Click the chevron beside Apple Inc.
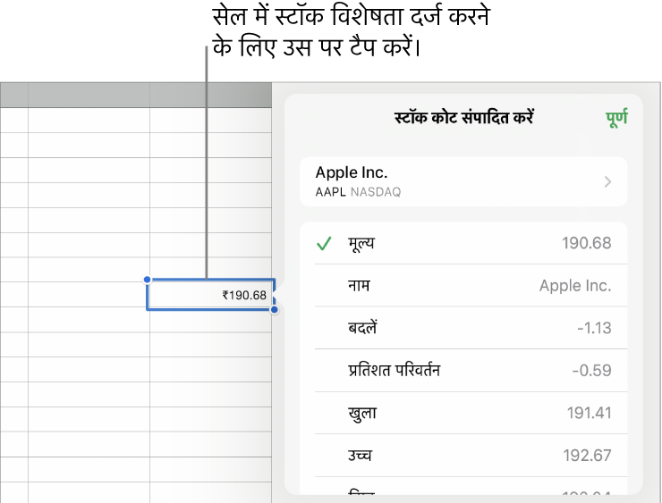Viewport: 662px width, 503px height. click(607, 181)
